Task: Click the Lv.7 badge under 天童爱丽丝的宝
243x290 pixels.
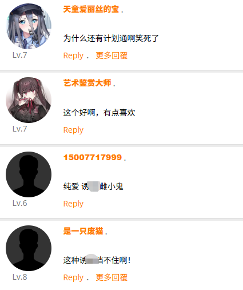Action: coord(20,55)
